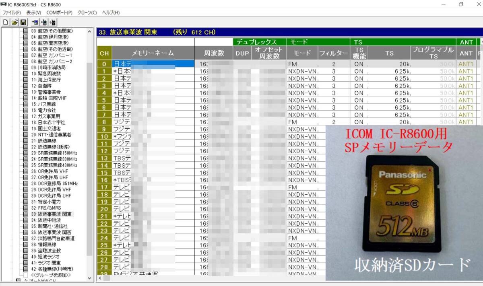
Task: Click the プログラマブルTS column header
Action: 433,53
